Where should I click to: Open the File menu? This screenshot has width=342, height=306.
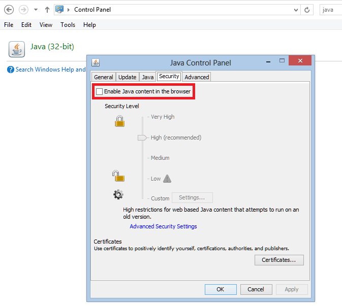pos(9,25)
